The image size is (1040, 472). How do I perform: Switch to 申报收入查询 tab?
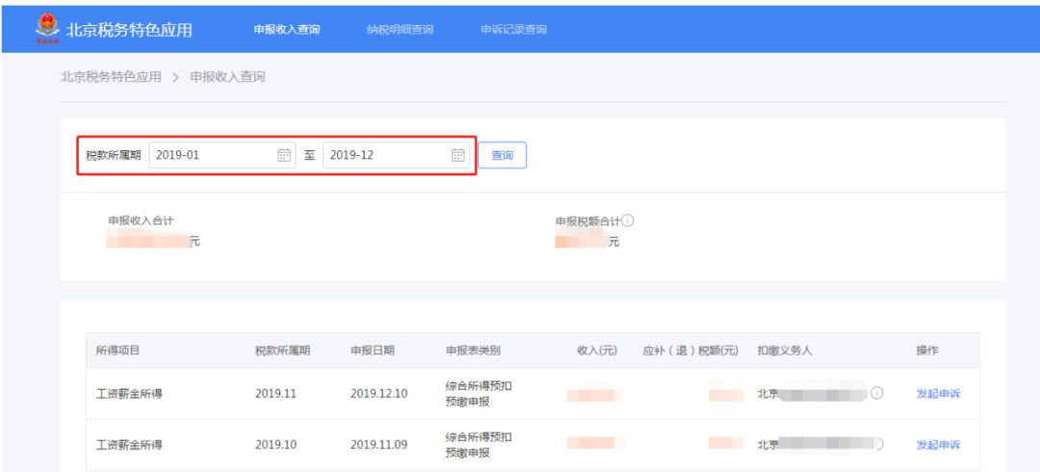(287, 30)
